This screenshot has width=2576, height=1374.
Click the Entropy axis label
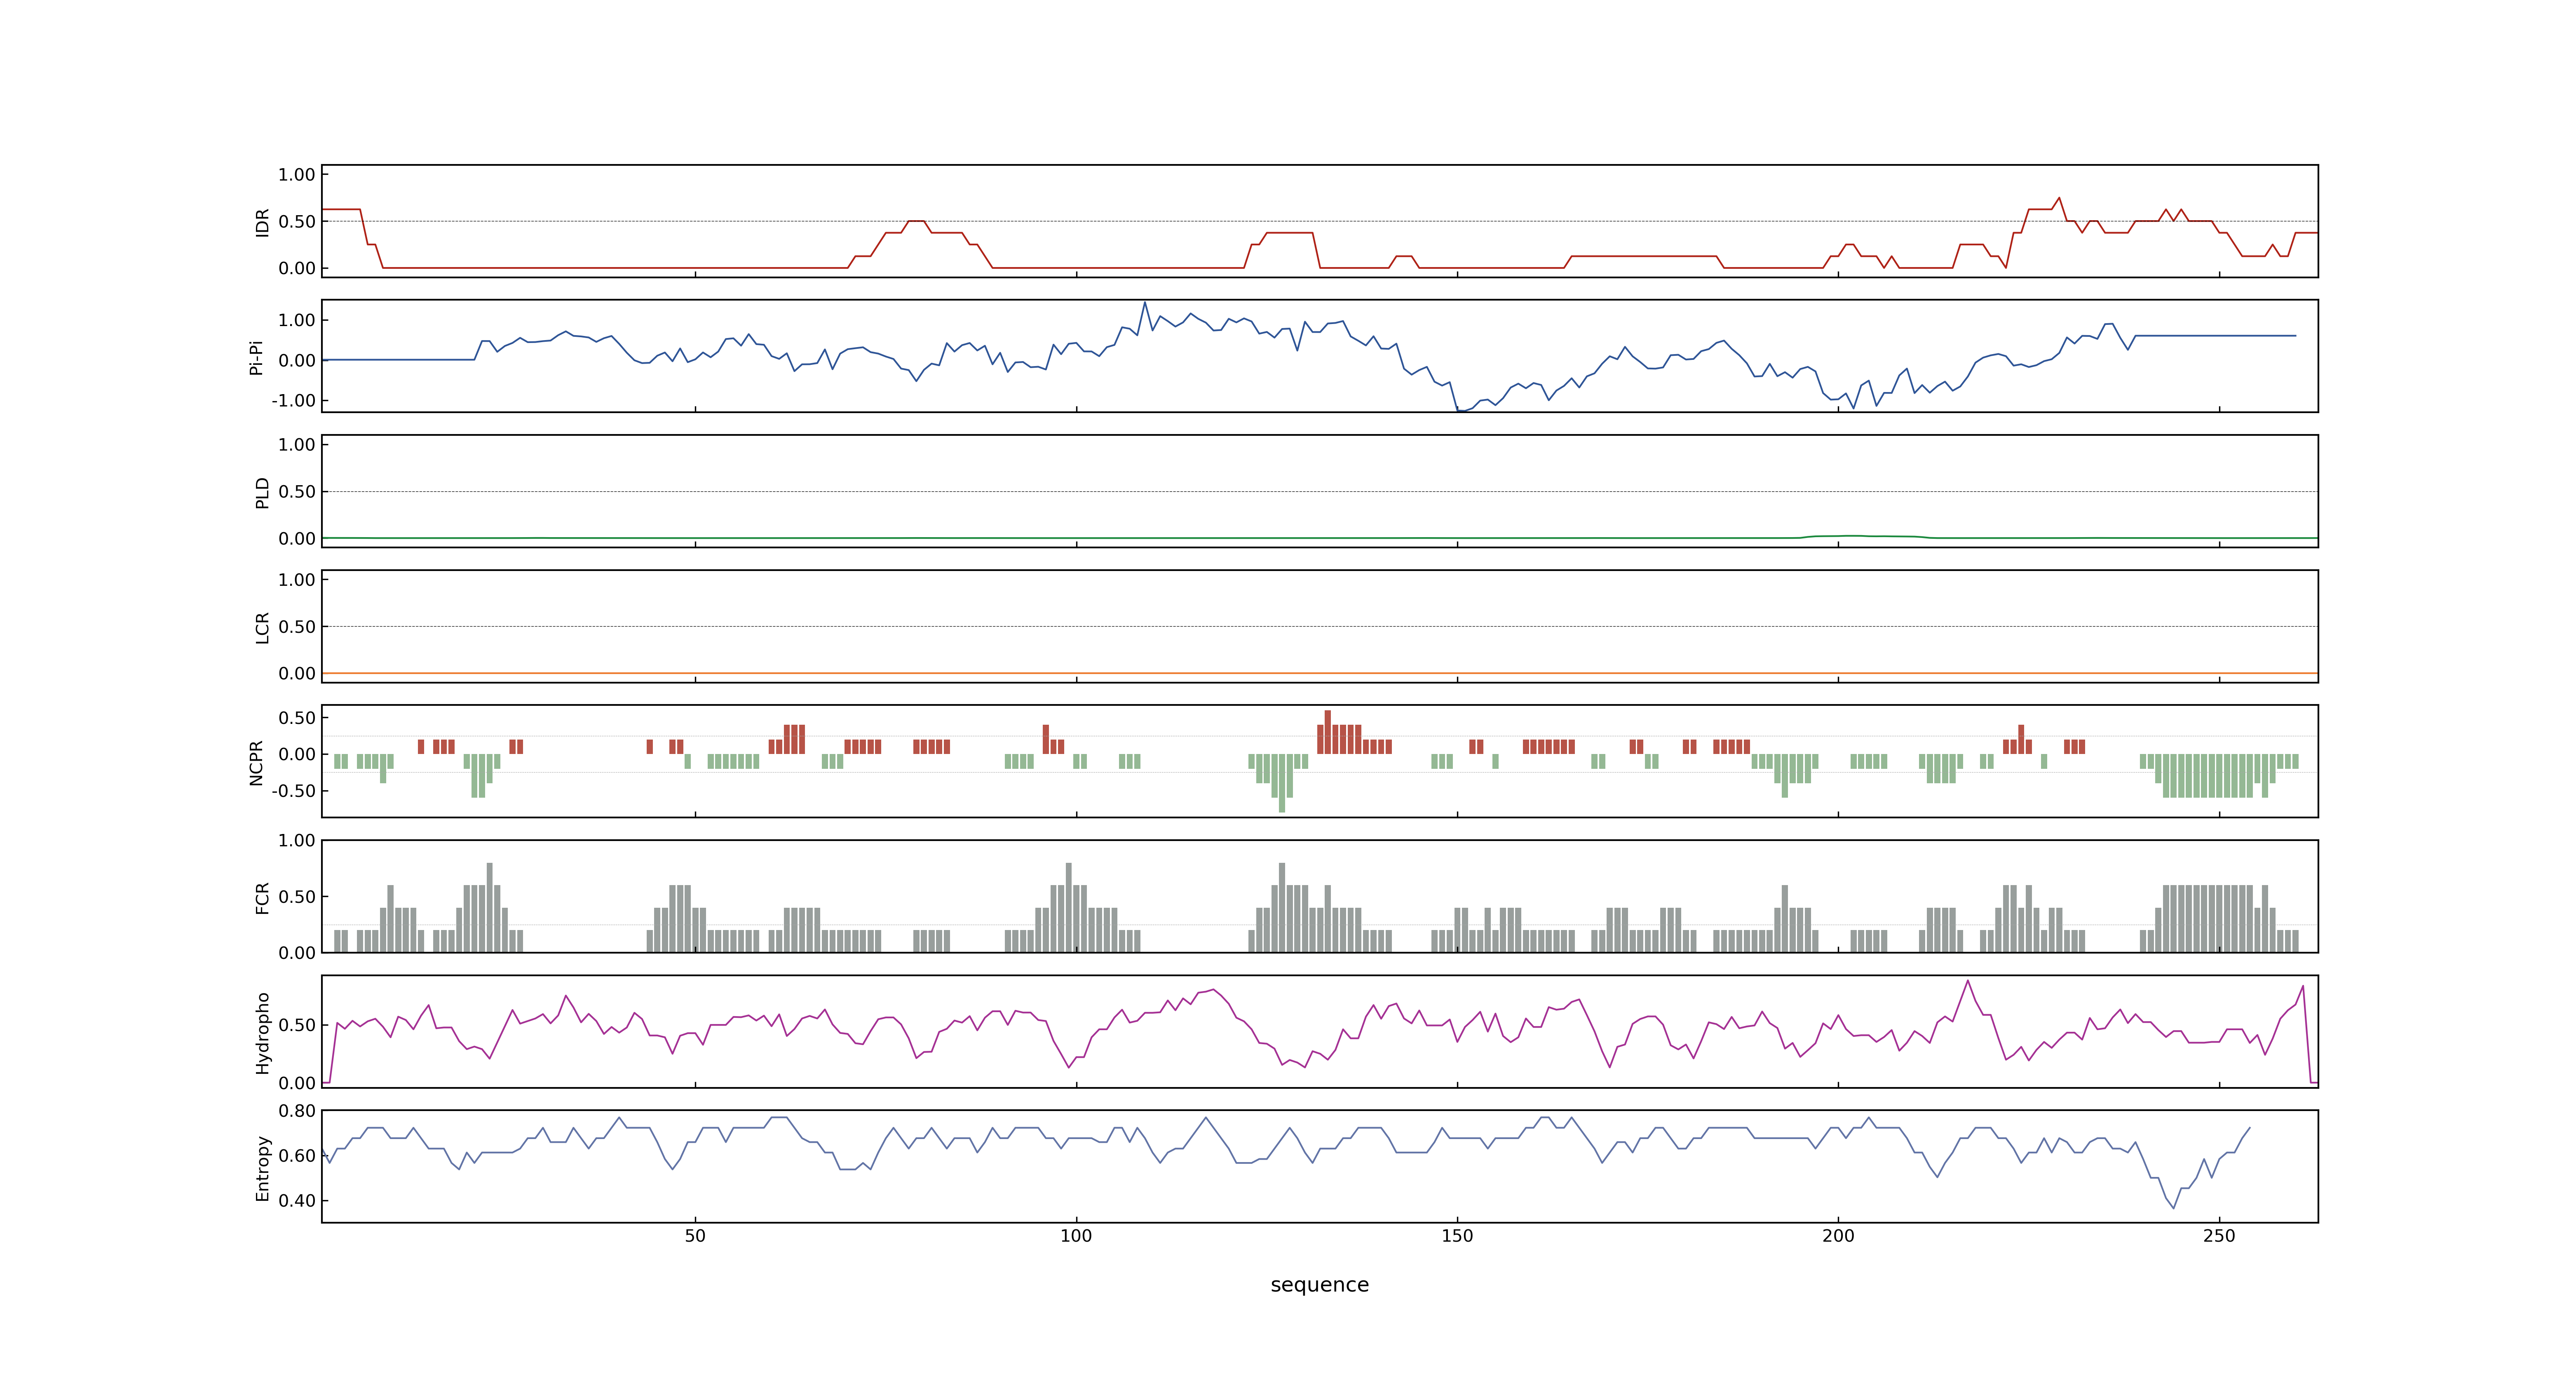[262, 1168]
